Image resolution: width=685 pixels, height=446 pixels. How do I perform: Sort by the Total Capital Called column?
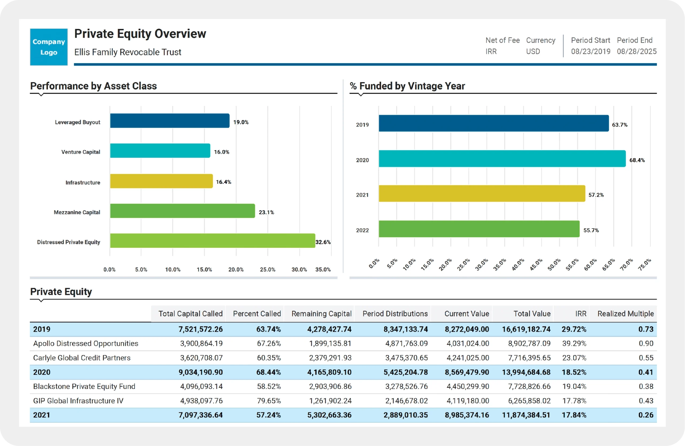190,313
